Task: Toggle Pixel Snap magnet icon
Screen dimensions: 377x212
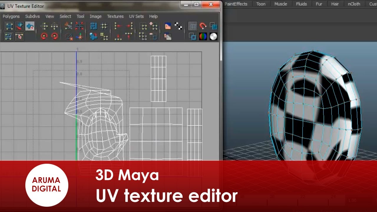Action: (x=203, y=26)
